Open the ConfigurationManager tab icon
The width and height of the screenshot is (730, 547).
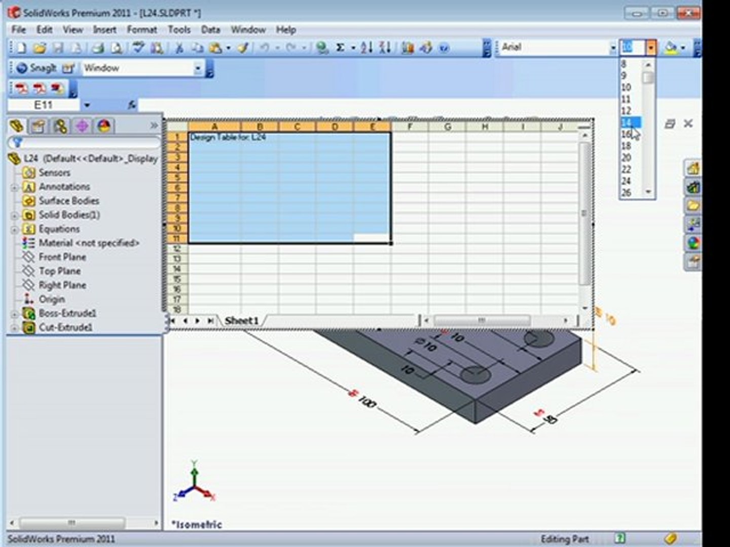[60, 126]
